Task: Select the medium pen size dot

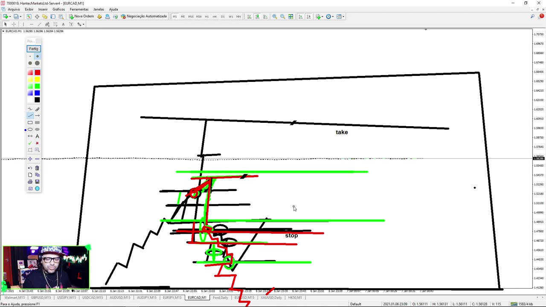Action: click(30, 63)
